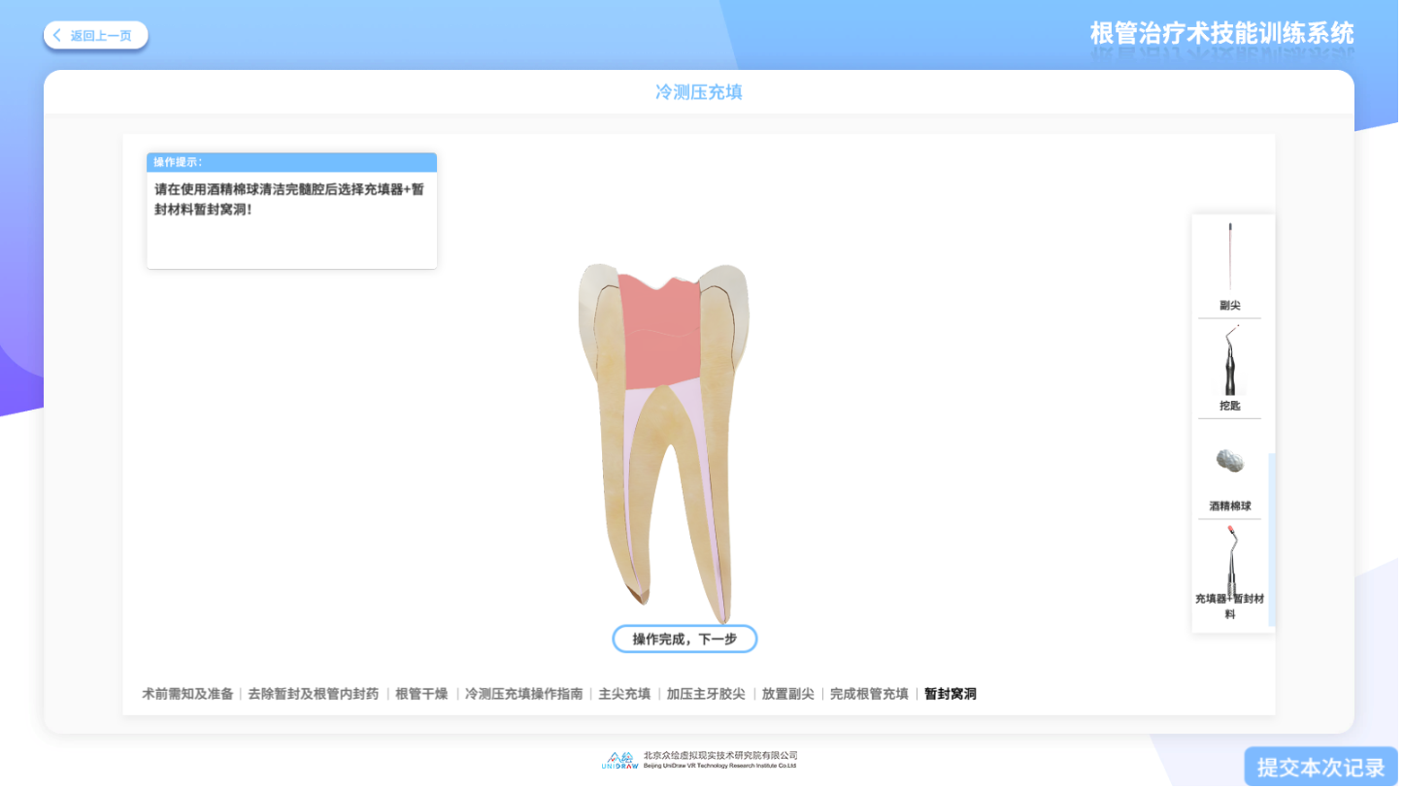Switch to 去除暂封及根管内封药 step

pyautogui.click(x=313, y=694)
